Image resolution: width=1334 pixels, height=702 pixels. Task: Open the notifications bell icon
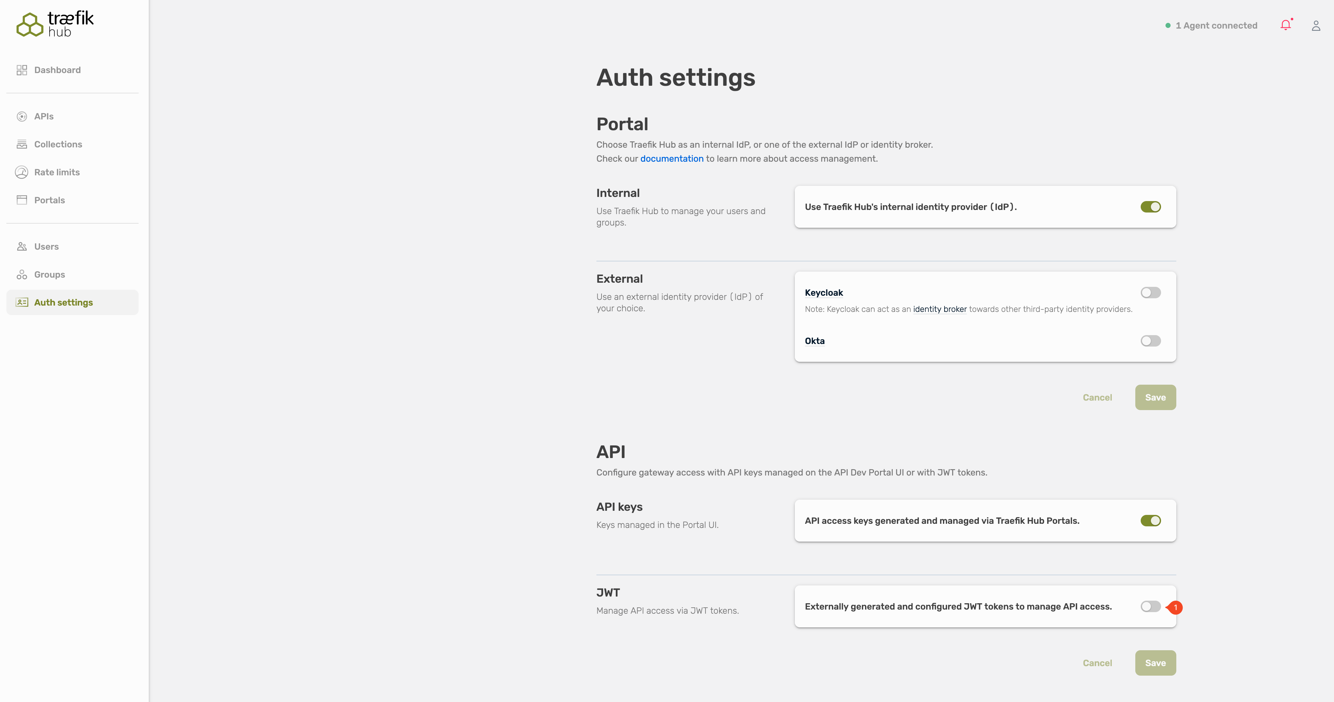1285,25
